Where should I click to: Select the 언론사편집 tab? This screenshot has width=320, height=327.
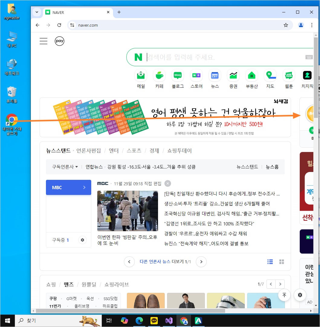(89, 151)
